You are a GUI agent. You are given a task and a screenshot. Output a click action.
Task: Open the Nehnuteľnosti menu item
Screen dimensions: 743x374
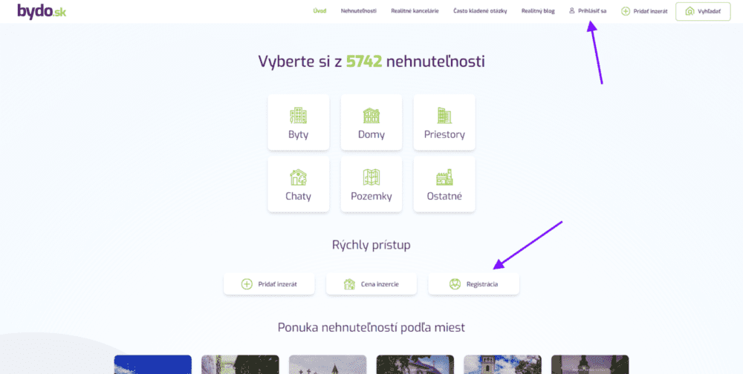coord(359,11)
